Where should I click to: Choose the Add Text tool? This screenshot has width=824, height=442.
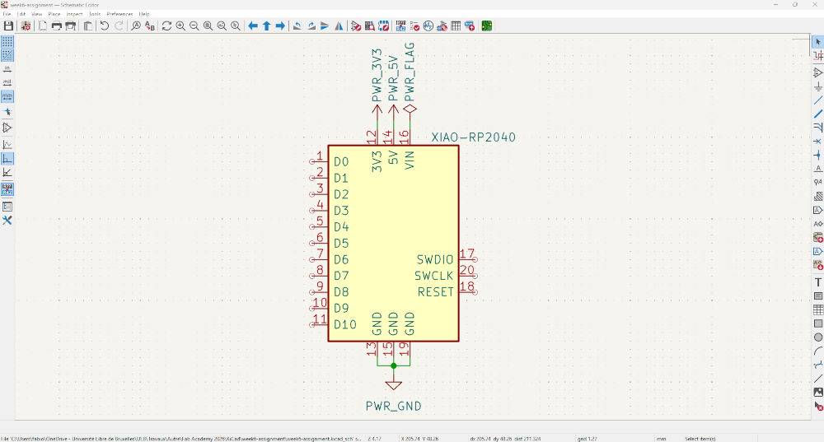coord(817,282)
